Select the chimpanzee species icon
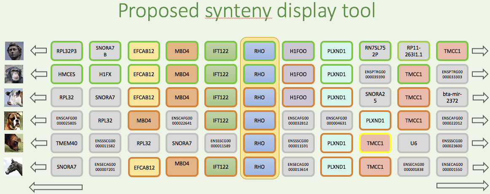Image resolution: width=490 pixels, height=194 pixels. pos(13,74)
